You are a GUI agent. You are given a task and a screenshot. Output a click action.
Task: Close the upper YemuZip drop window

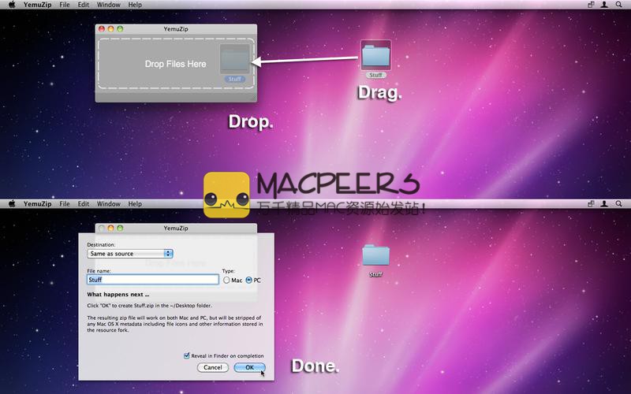(x=102, y=29)
